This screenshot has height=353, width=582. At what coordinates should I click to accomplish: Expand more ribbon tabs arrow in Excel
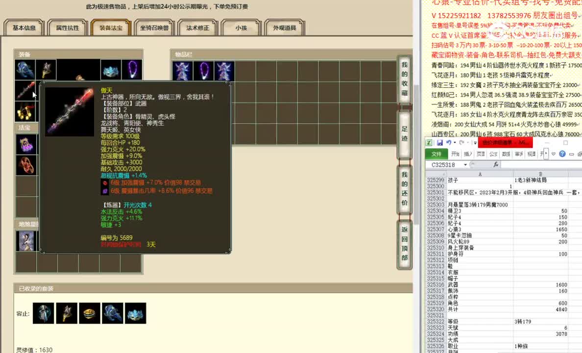tap(546, 153)
